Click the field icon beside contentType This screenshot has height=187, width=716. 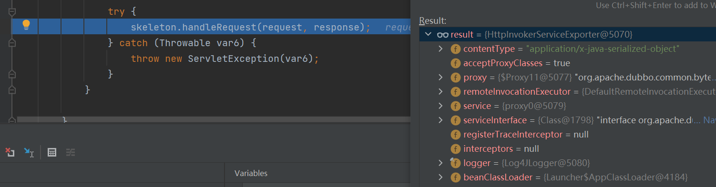455,49
